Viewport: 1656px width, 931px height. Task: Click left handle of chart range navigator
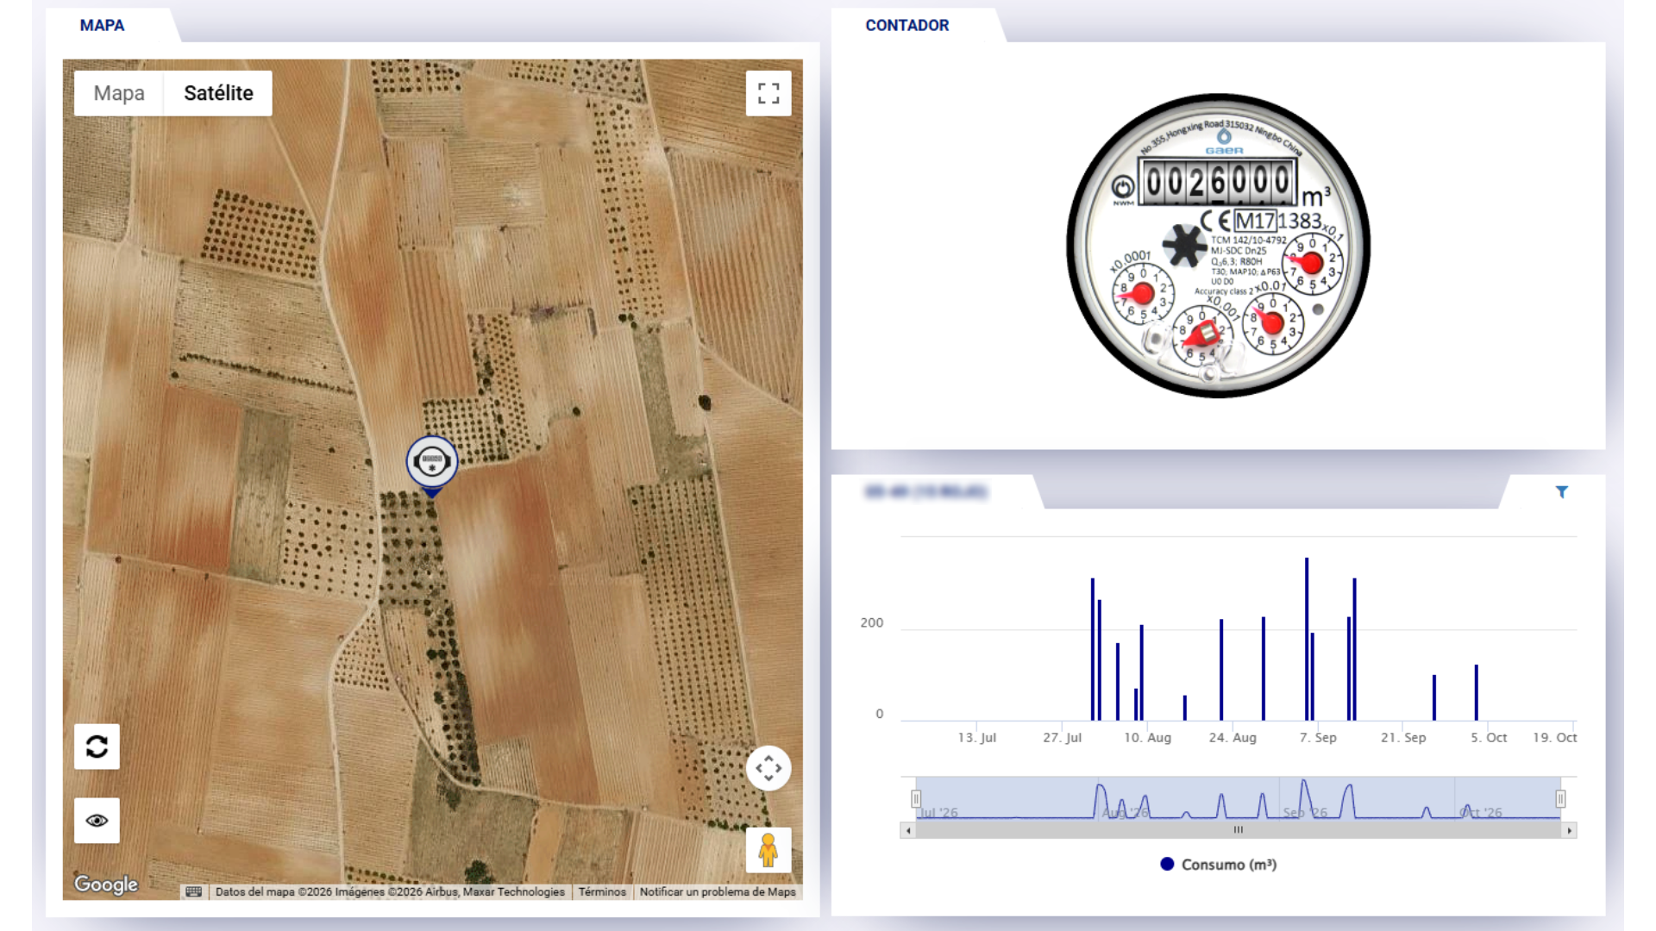pyautogui.click(x=916, y=799)
